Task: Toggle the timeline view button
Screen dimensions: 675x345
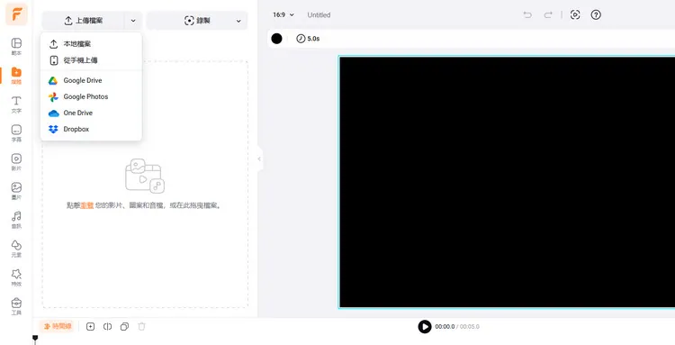Action: coord(58,326)
